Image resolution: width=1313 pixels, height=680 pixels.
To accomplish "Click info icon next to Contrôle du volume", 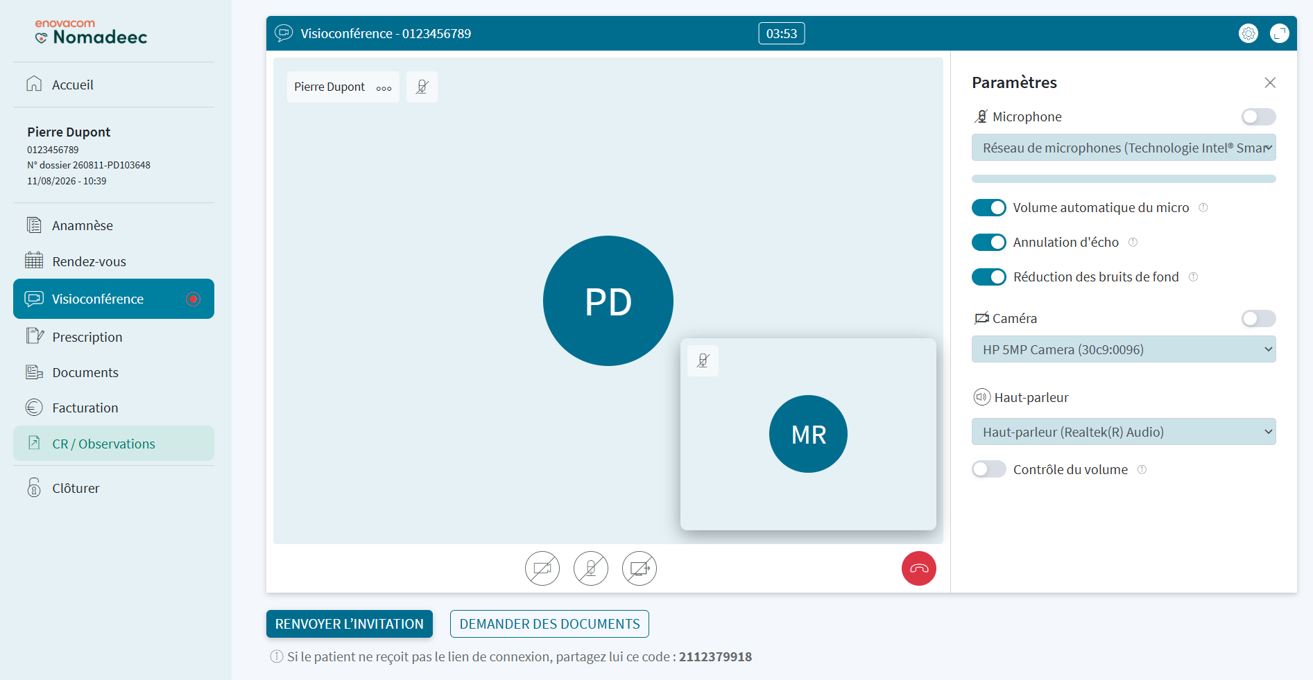I will (x=1142, y=469).
